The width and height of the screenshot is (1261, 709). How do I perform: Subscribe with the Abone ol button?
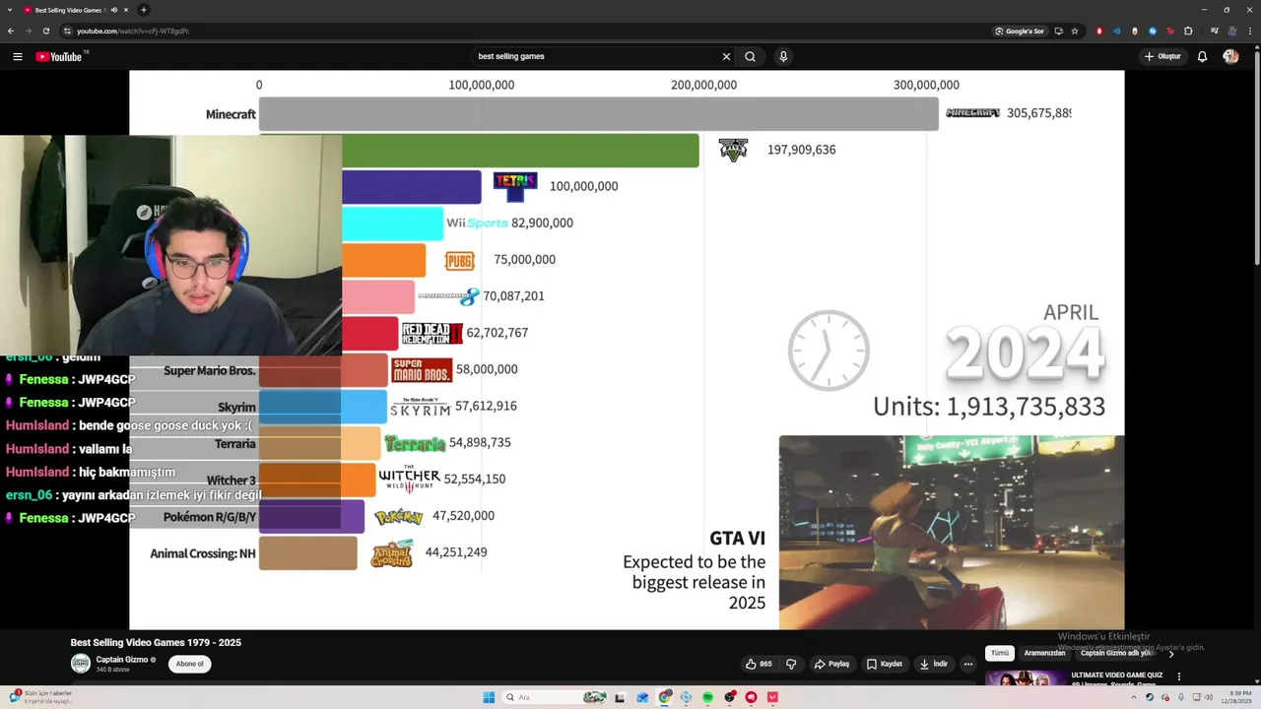(x=189, y=664)
